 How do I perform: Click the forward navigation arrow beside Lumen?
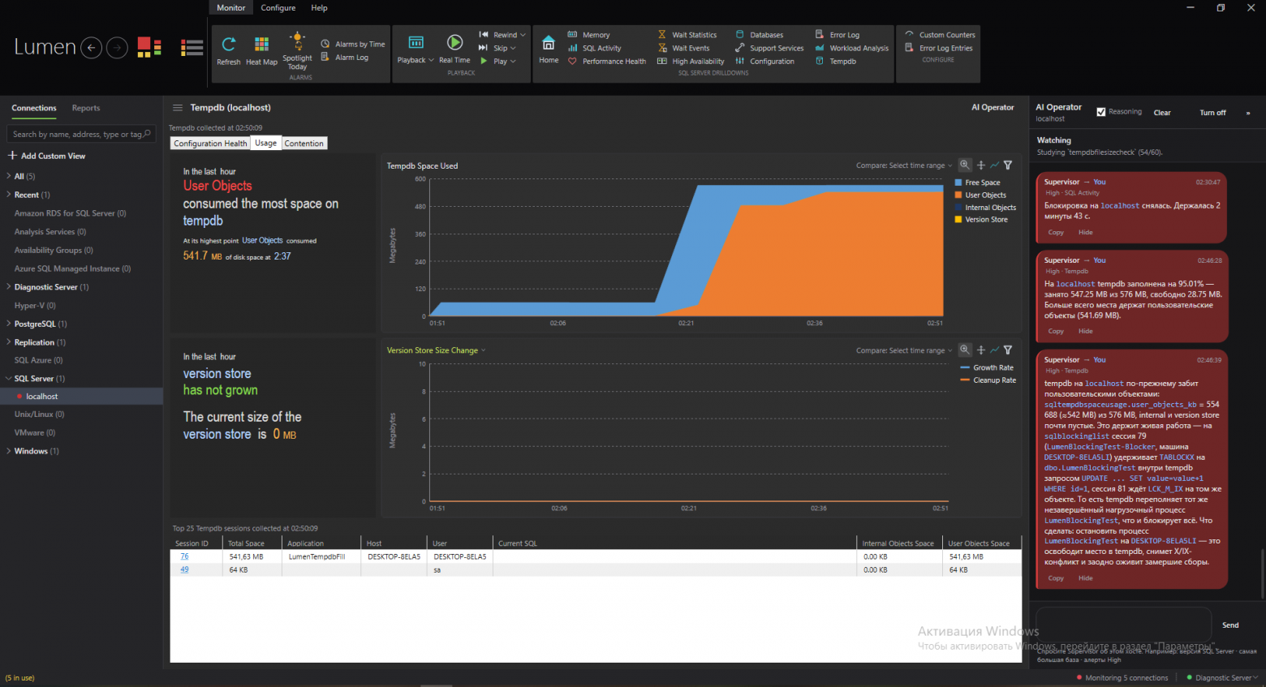pyautogui.click(x=118, y=48)
